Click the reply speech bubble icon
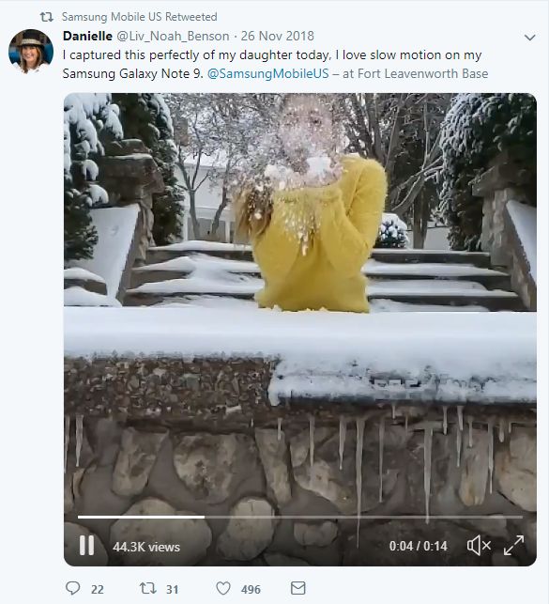Image resolution: width=549 pixels, height=604 pixels. coord(72,589)
